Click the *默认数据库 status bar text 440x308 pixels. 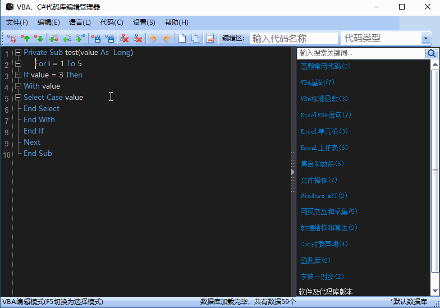coord(409,302)
